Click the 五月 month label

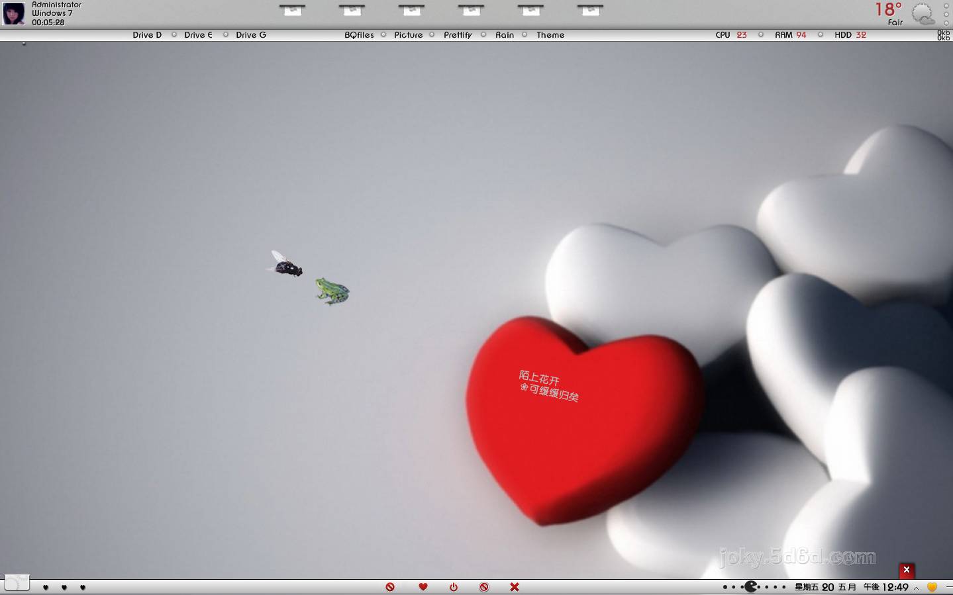click(847, 587)
